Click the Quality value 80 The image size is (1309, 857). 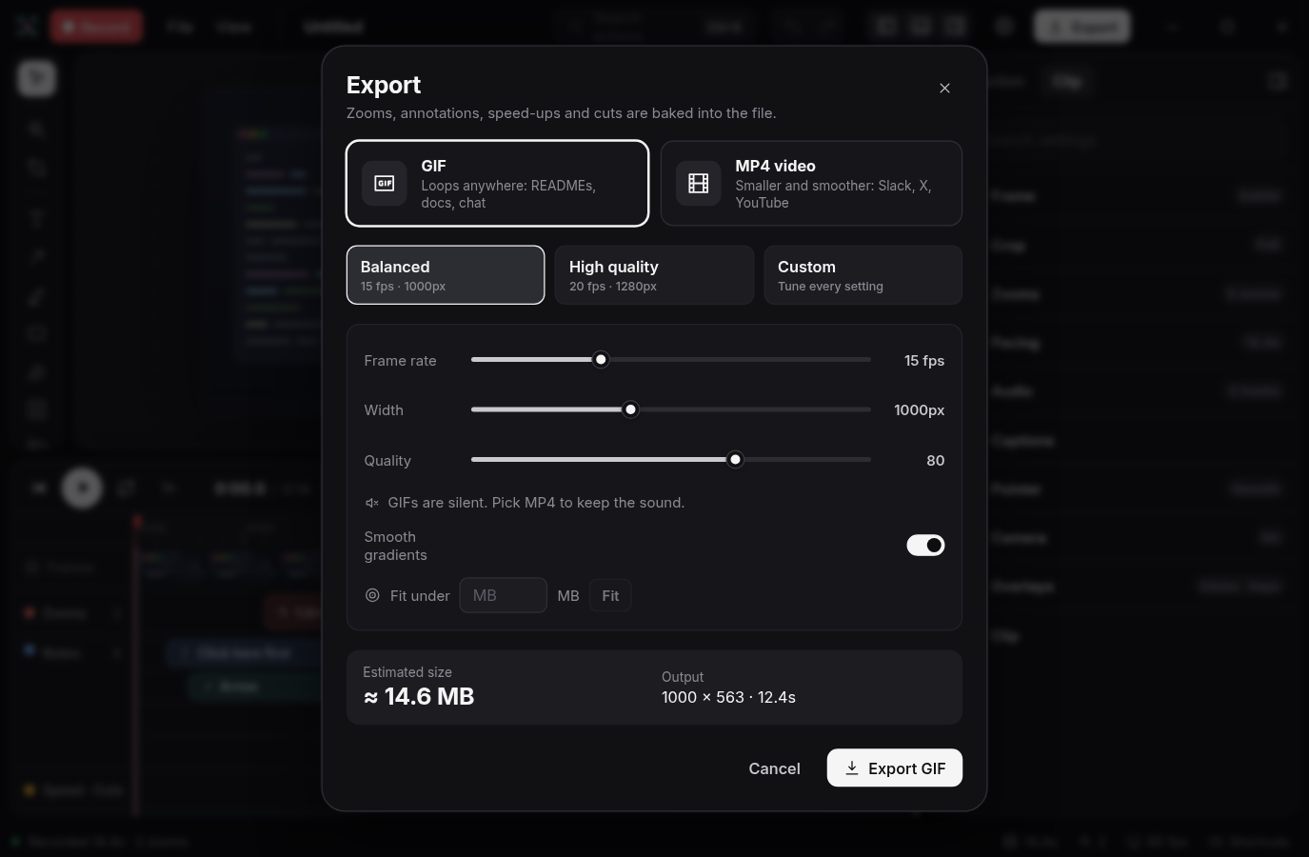936,461
